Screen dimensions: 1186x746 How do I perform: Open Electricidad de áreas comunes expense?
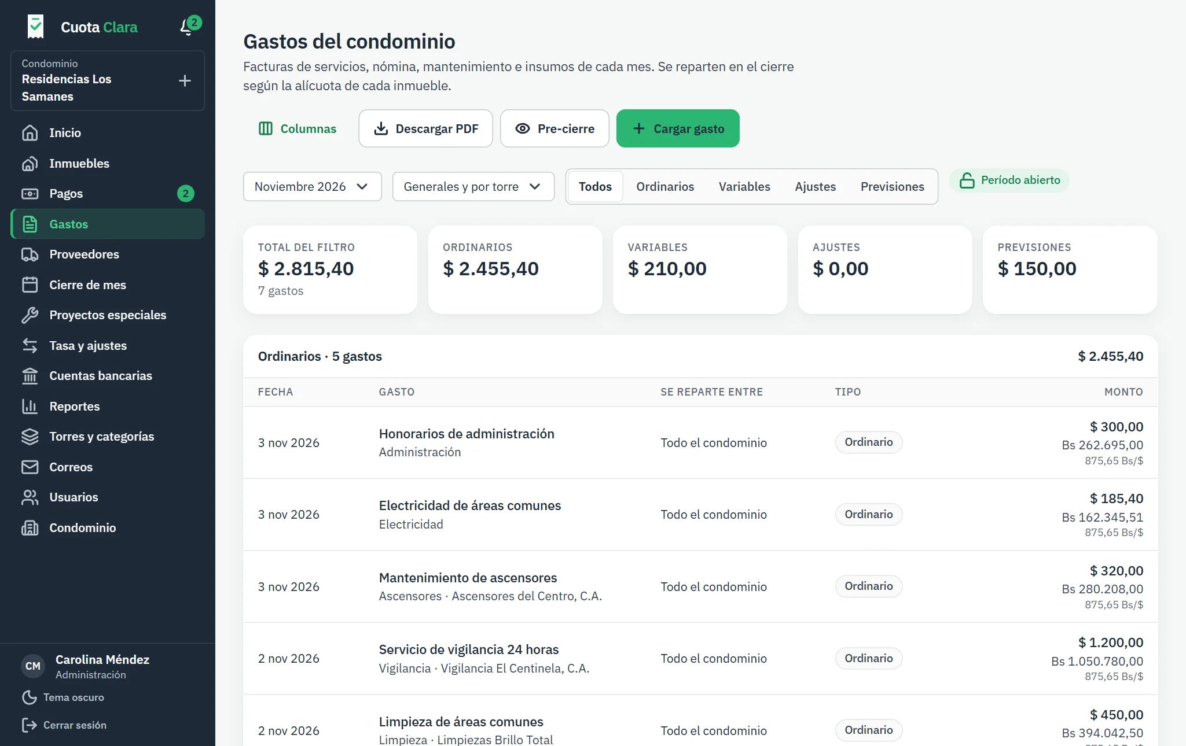(x=700, y=515)
